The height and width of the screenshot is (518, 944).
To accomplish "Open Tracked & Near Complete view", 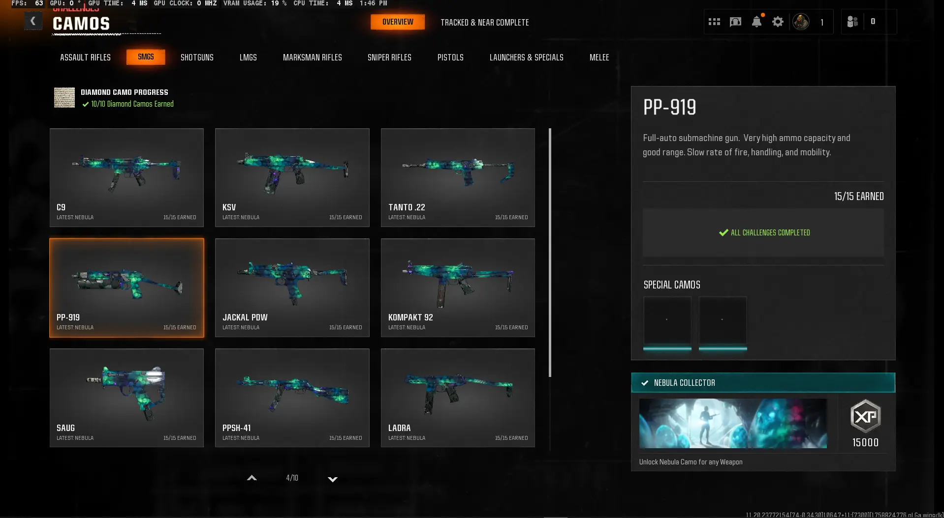I will tap(484, 23).
